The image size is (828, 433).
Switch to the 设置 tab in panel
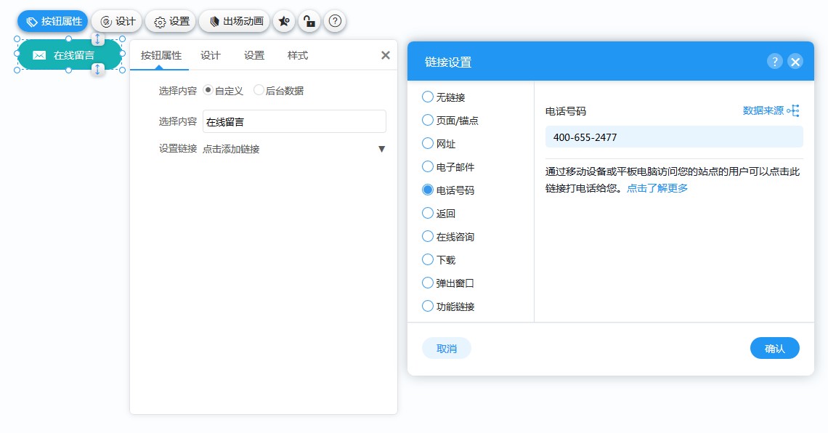pyautogui.click(x=254, y=55)
